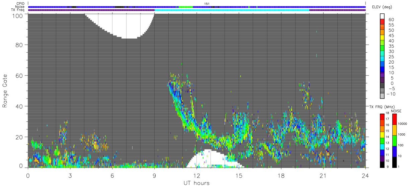Viewport: 411px width, 190px height.
Task: Click the red TX FRQ swatch between 17 and 18
Action: (x=382, y=117)
